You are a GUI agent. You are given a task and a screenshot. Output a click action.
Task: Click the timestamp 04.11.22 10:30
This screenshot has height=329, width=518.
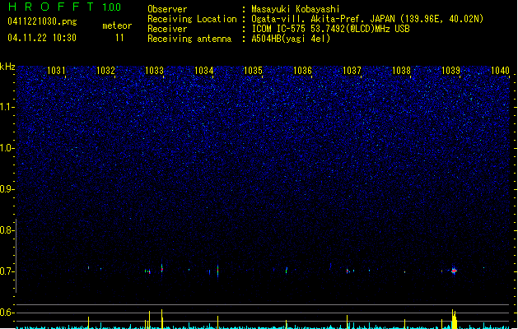point(42,38)
